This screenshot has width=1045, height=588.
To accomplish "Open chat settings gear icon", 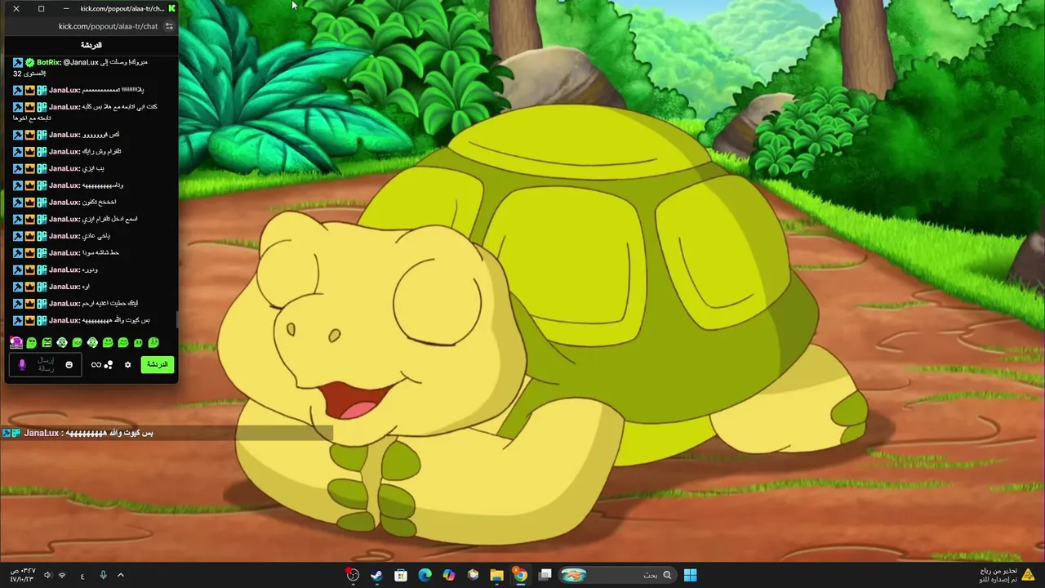I will 127,365.
